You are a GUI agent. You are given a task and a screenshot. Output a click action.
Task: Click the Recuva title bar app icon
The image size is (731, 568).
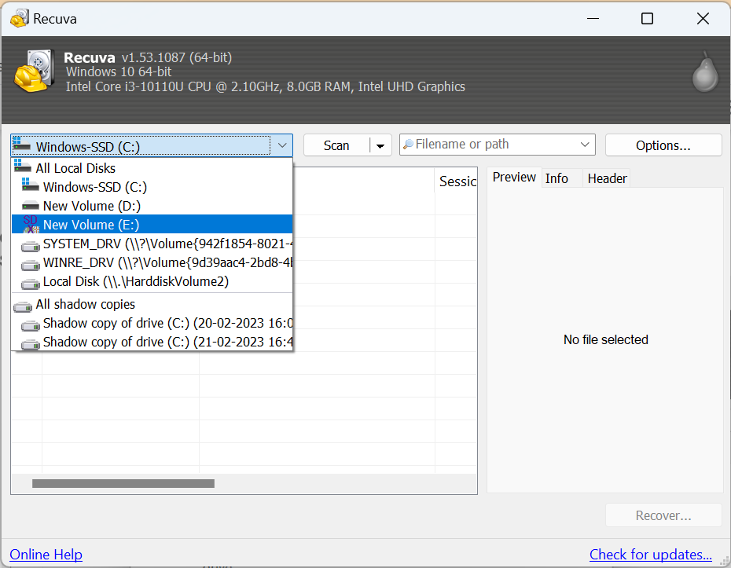19,19
